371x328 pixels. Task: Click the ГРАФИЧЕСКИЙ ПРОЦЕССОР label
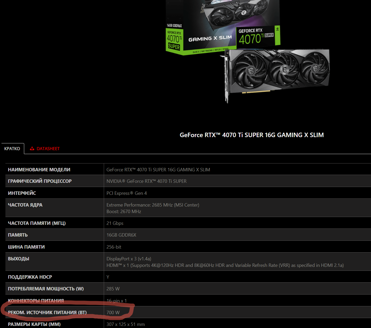coord(40,181)
